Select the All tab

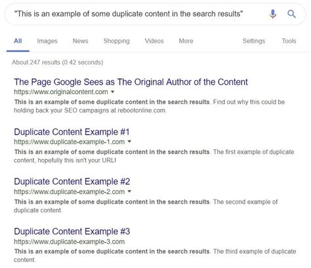point(18,41)
